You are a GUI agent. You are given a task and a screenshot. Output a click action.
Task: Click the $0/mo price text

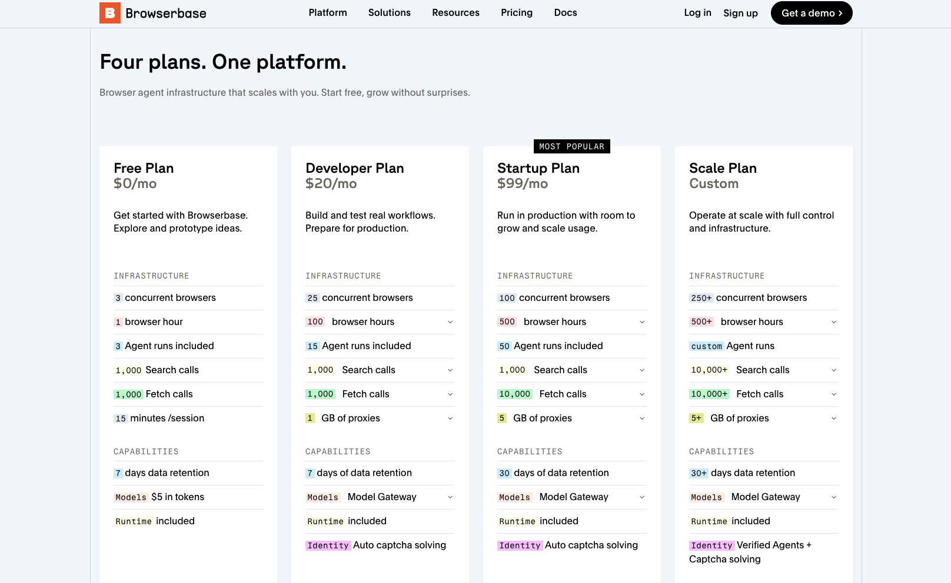point(135,183)
